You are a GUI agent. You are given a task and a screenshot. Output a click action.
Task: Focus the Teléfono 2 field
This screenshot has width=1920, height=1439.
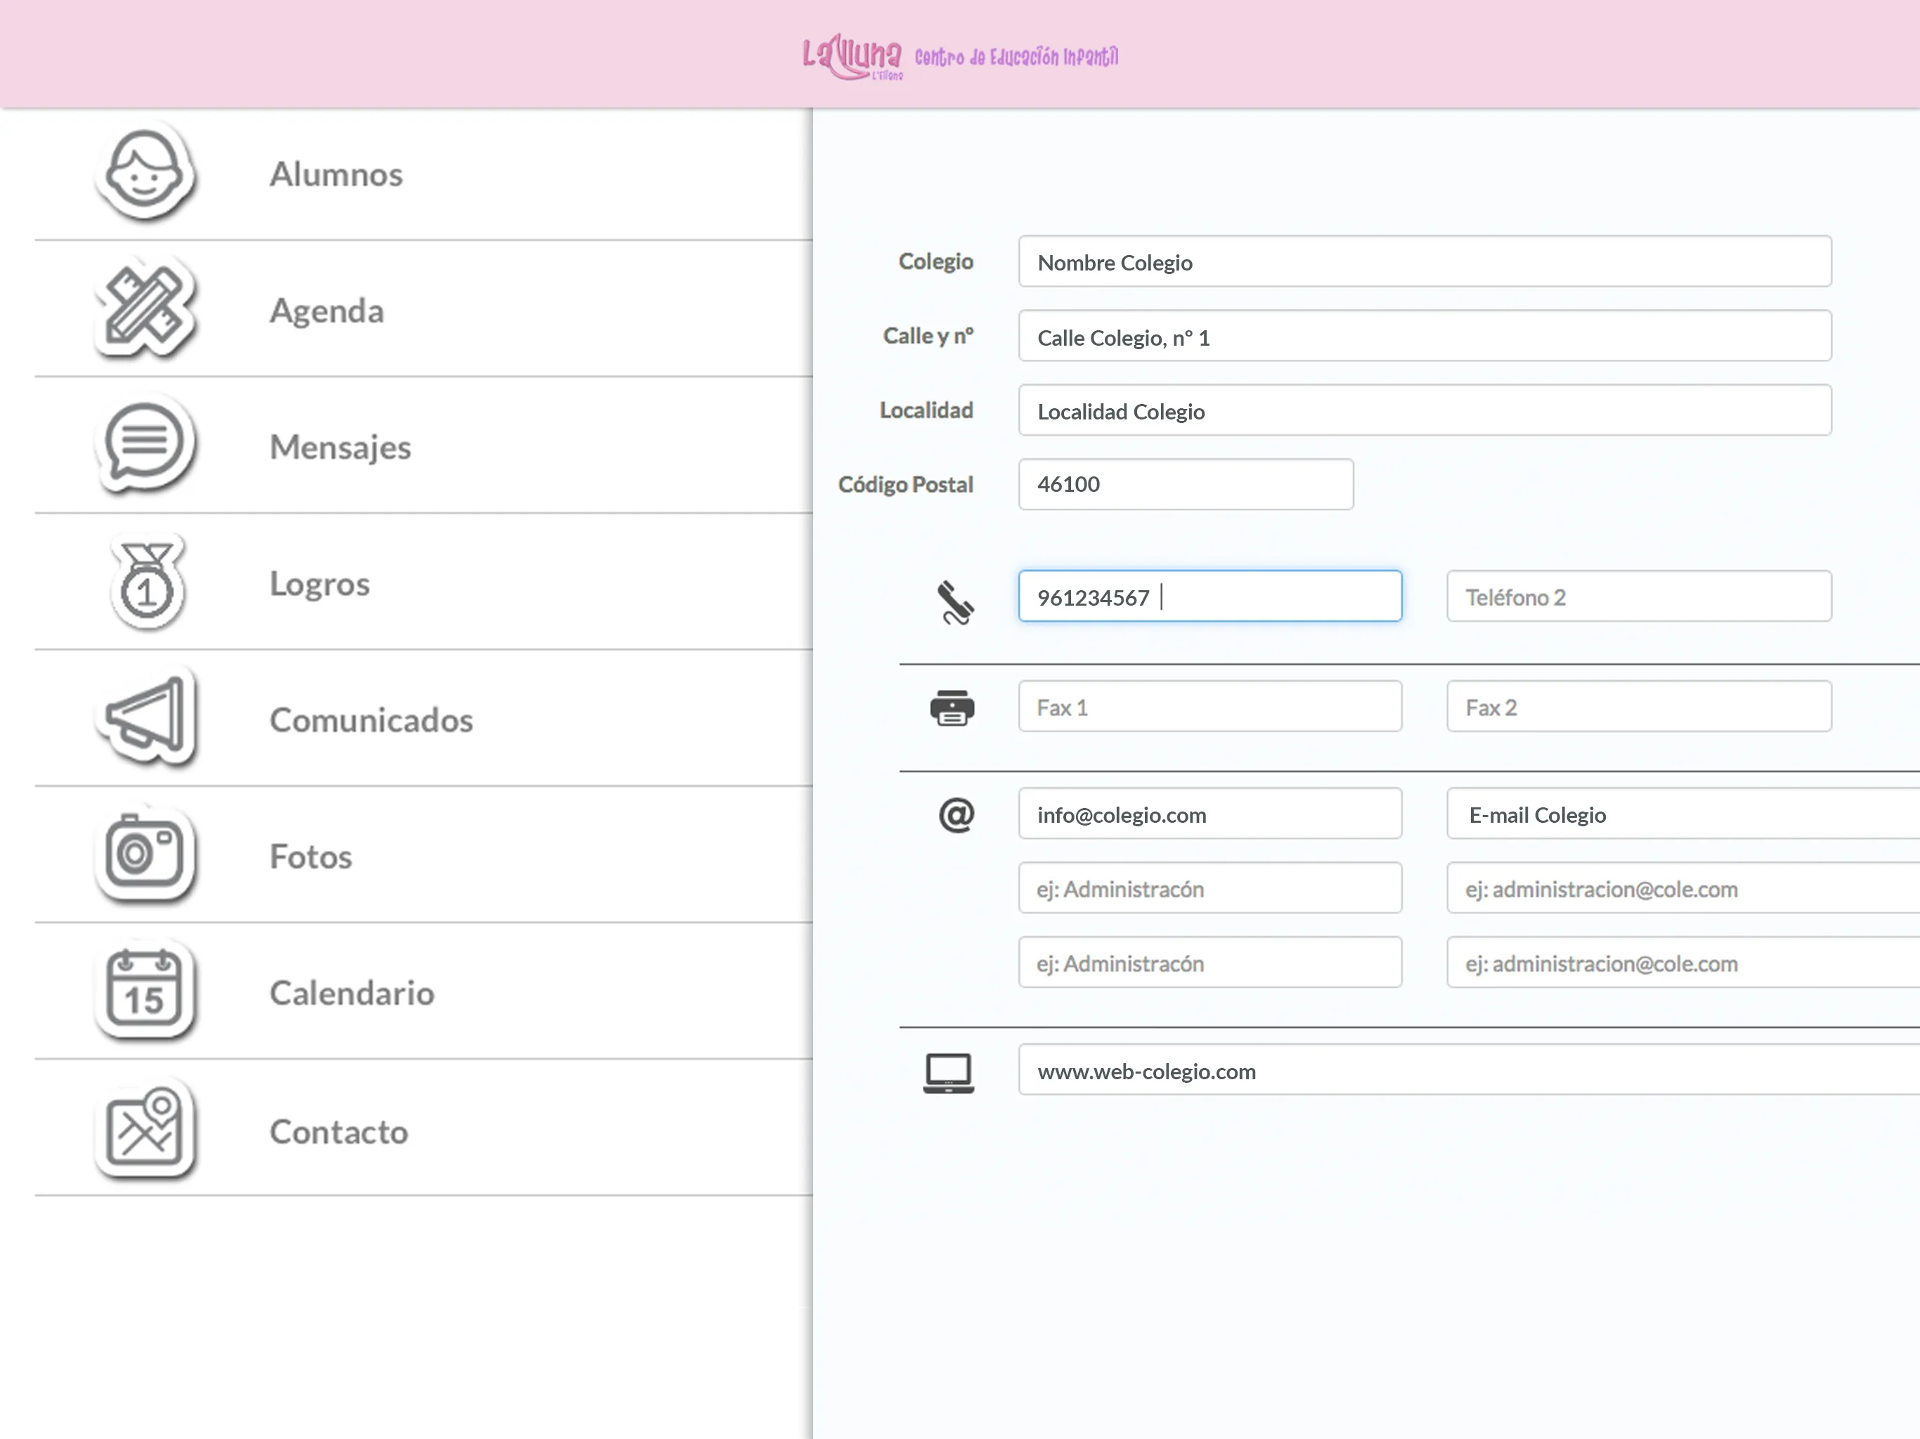tap(1639, 597)
